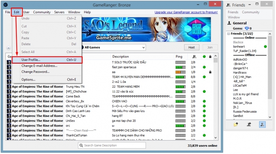Select friend lionheart in the Friends list

tap(239, 47)
